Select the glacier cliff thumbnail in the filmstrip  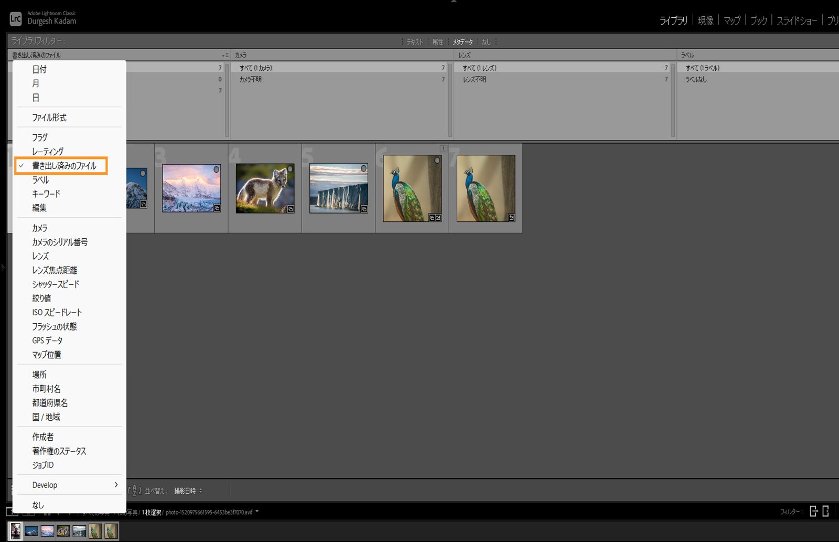click(79, 531)
